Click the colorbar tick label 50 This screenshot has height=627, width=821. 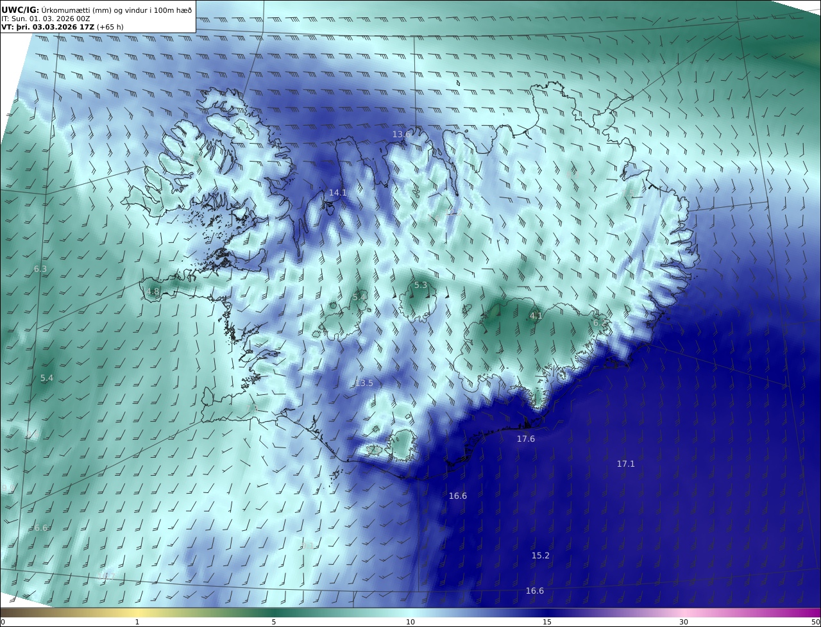[816, 622]
